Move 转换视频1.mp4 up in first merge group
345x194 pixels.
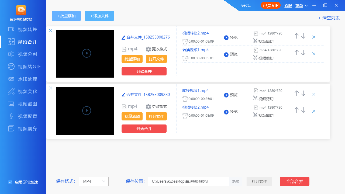pos(296,53)
